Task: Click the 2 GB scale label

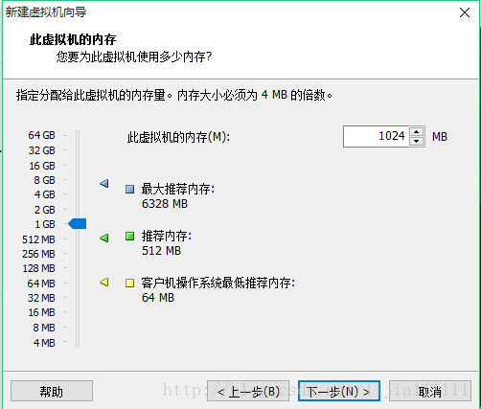Action: (x=44, y=210)
